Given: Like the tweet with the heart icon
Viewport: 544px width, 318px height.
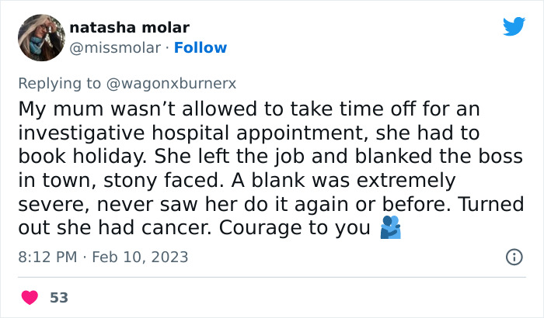Looking at the screenshot, I should [30, 297].
